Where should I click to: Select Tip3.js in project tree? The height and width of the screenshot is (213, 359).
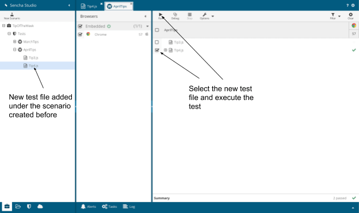point(33,57)
